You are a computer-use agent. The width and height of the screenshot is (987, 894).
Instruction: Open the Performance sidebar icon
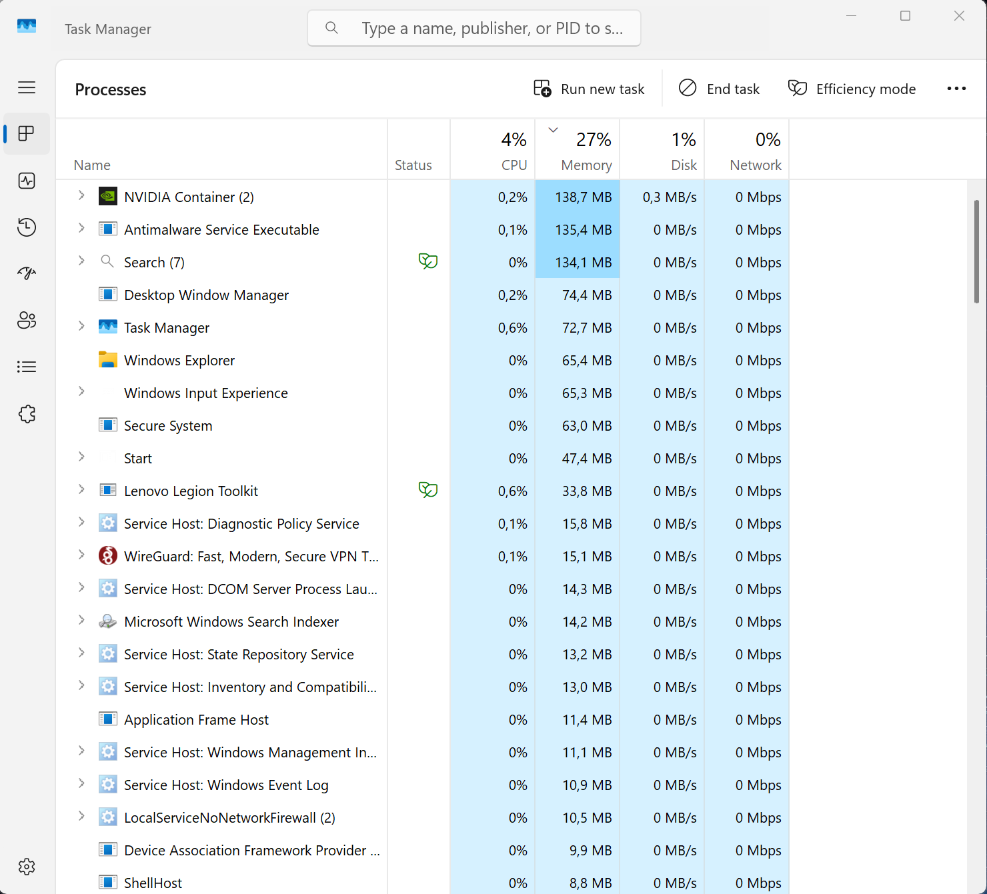[27, 181]
